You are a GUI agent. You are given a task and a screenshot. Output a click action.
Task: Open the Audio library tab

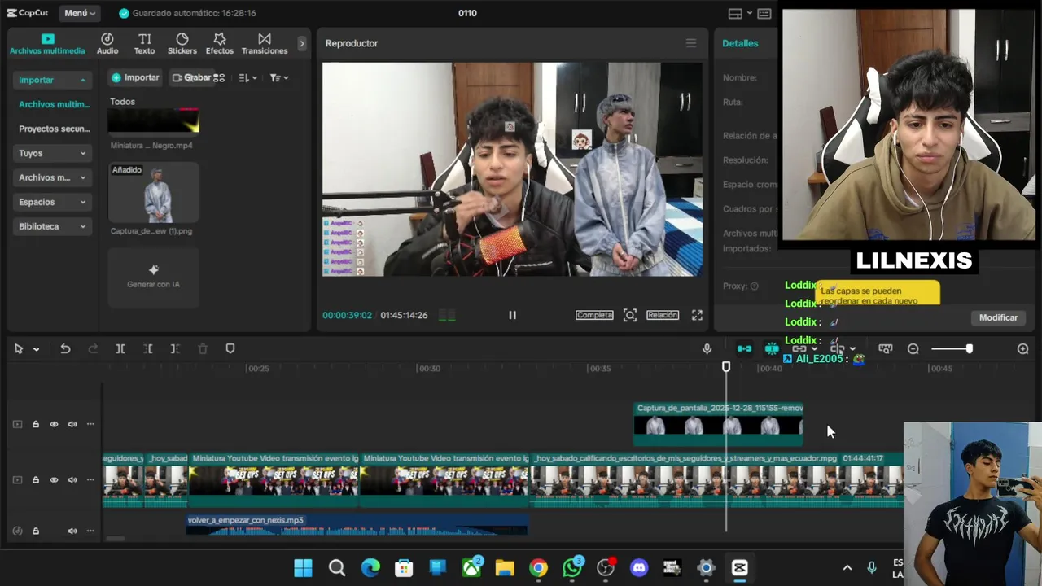click(107, 44)
